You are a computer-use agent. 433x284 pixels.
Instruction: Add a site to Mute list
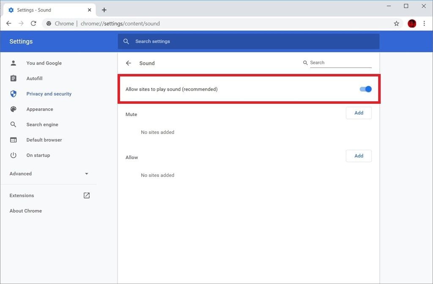[x=359, y=113]
